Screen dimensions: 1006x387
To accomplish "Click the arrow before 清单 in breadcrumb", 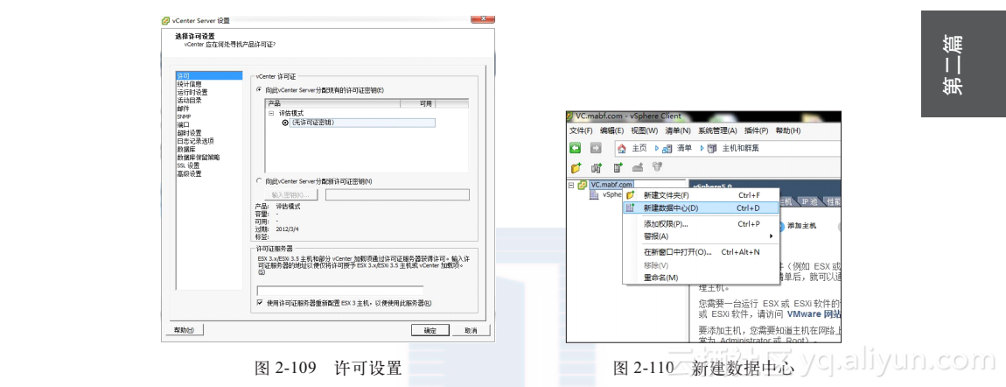I will click(x=656, y=148).
